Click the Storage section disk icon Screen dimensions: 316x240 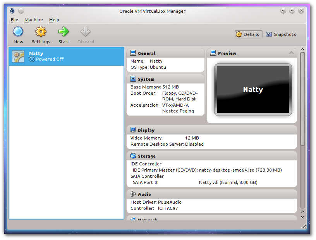pyautogui.click(x=133, y=156)
